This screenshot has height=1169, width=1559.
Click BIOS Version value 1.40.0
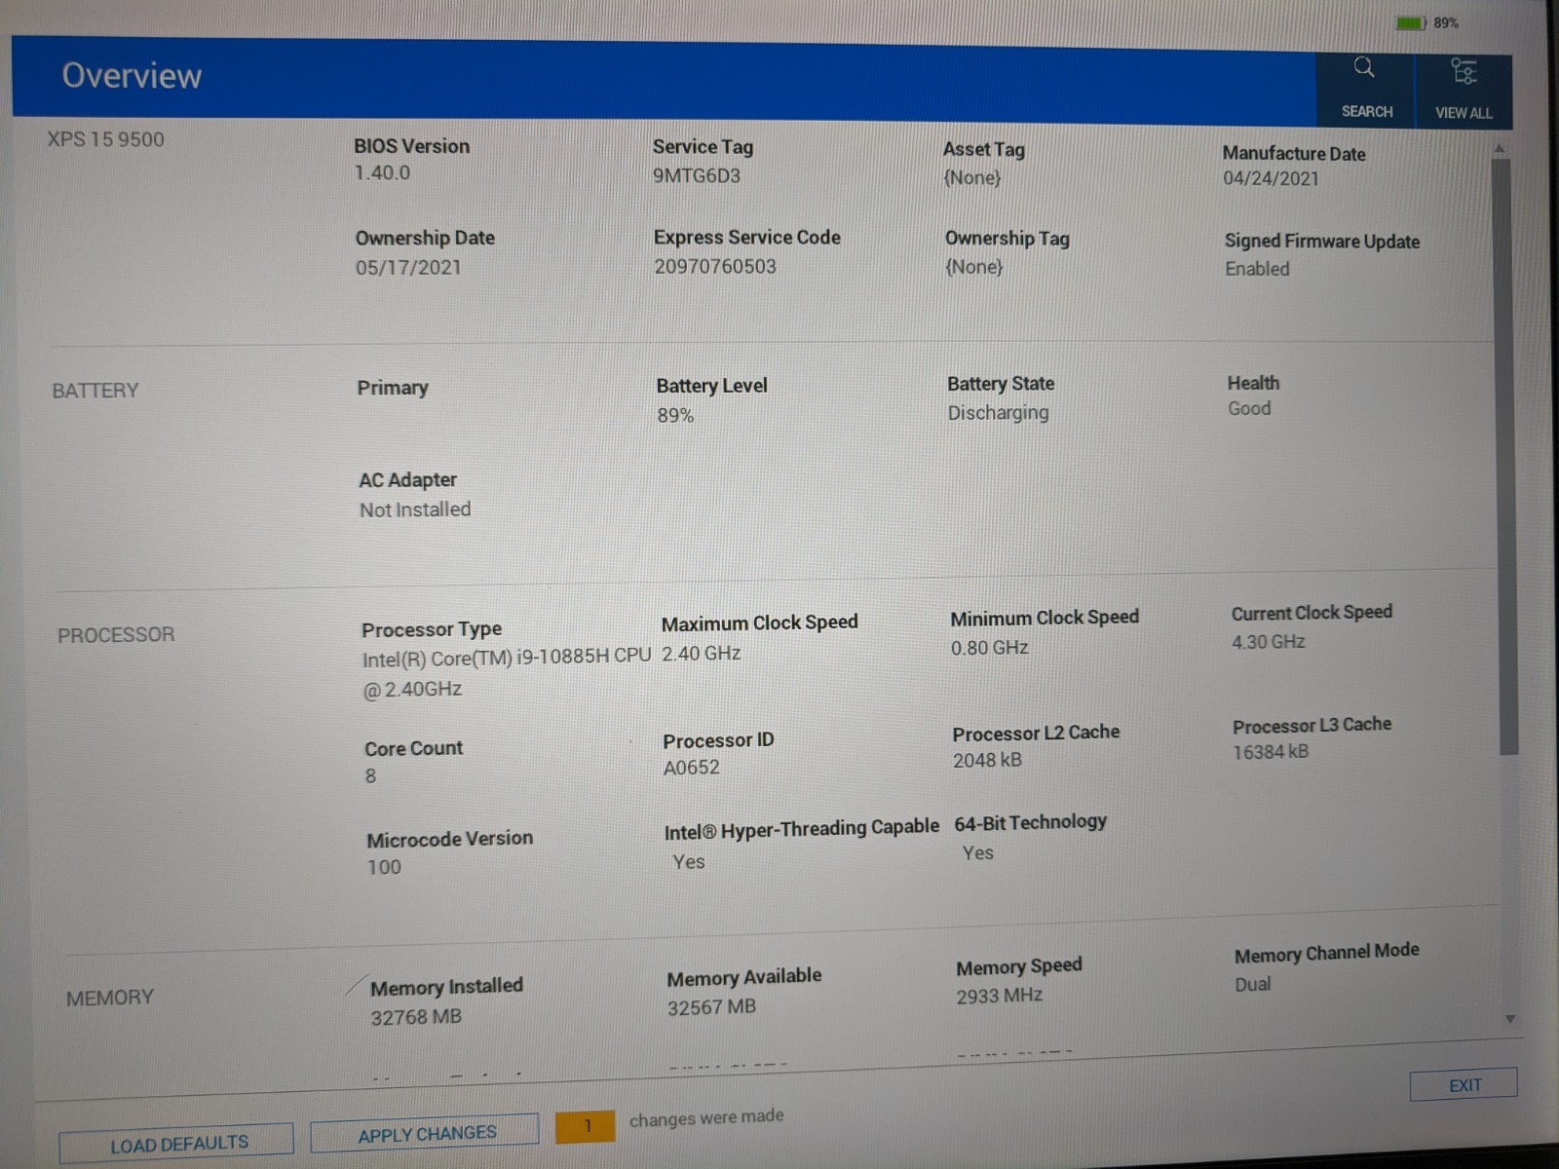coord(382,172)
